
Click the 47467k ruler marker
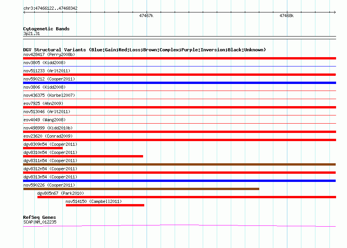[x=146, y=16]
